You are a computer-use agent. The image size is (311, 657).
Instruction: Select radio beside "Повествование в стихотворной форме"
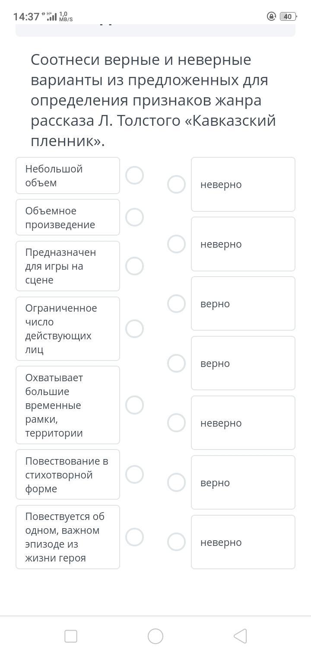[x=134, y=475]
